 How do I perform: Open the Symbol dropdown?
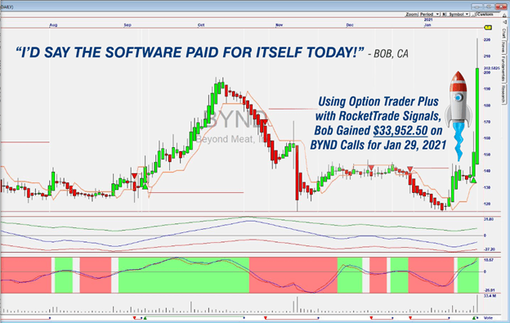pos(459,15)
